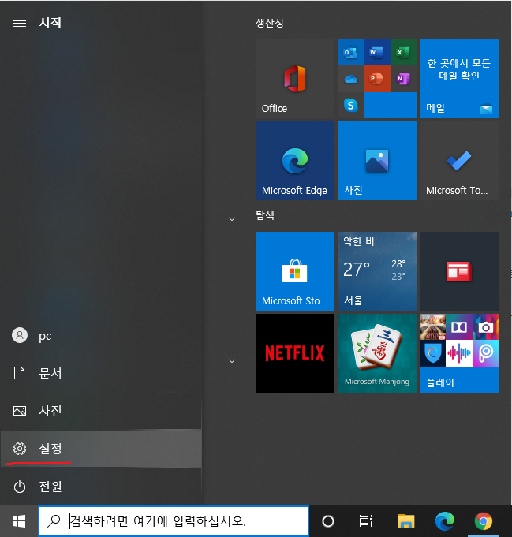Image resolution: width=512 pixels, height=537 pixels.
Task: Open the 플레이 folder label
Action: click(x=440, y=382)
